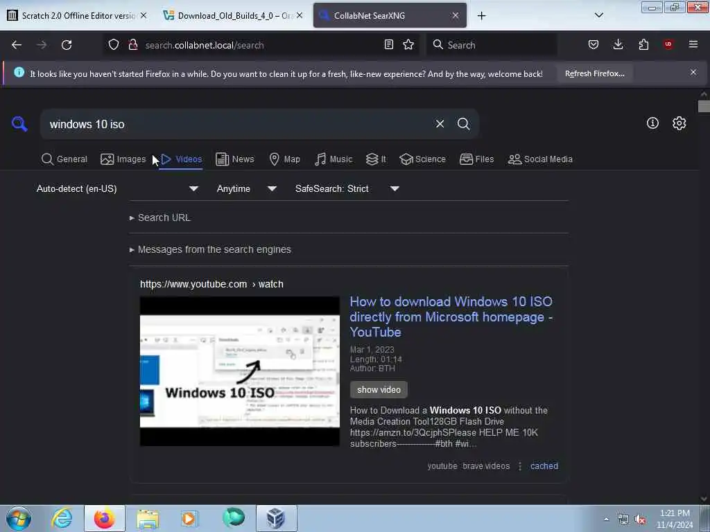Toggle reader view icon in address bar
Image resolution: width=710 pixels, height=532 pixels.
coord(388,44)
